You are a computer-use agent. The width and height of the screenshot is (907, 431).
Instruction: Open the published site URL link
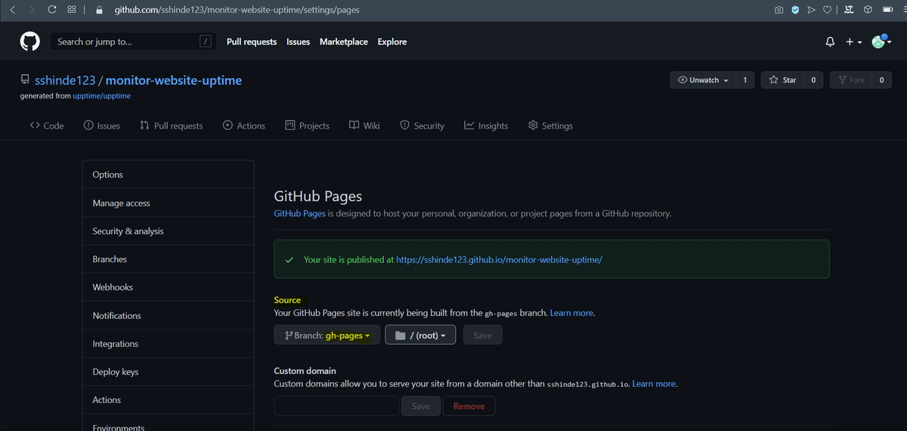tap(499, 259)
